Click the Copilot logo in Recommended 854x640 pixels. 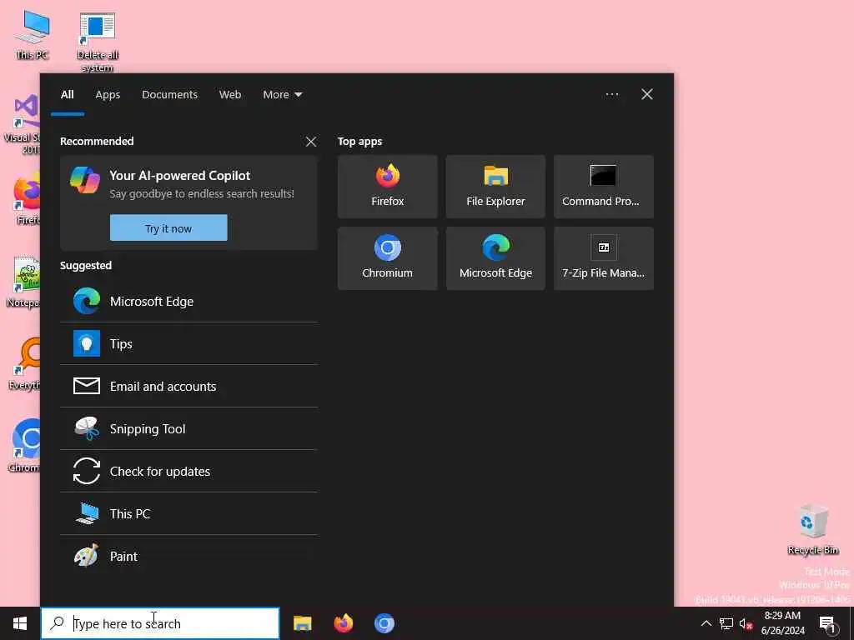(85, 180)
